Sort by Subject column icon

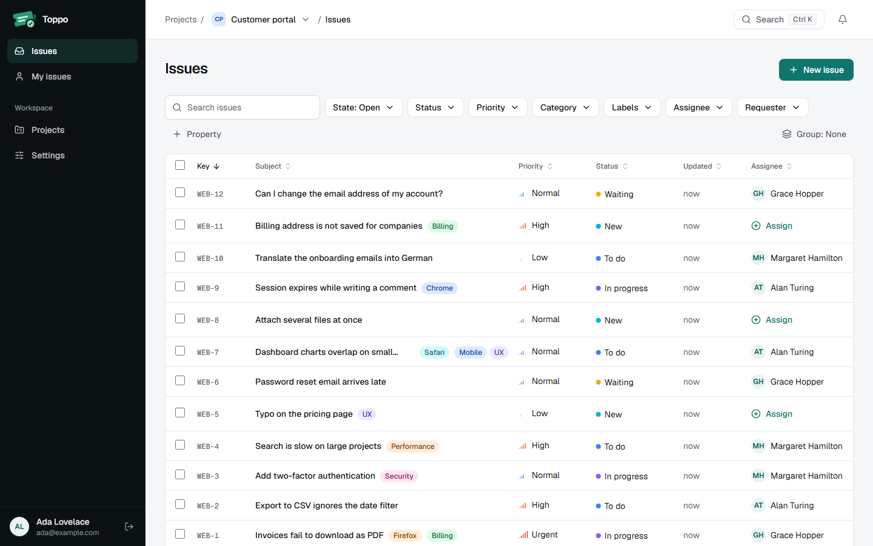click(288, 166)
